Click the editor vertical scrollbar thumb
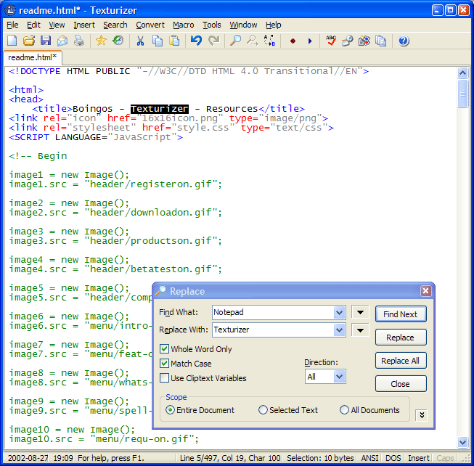This screenshot has width=474, height=466. point(462,94)
